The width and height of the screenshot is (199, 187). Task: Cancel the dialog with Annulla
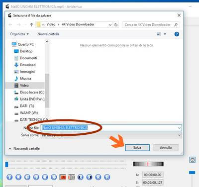coord(166,148)
